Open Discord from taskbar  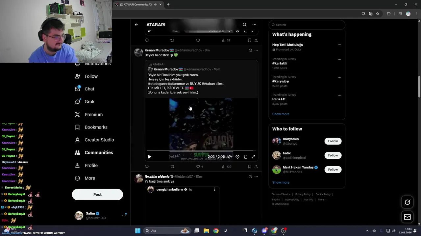pos(264,231)
